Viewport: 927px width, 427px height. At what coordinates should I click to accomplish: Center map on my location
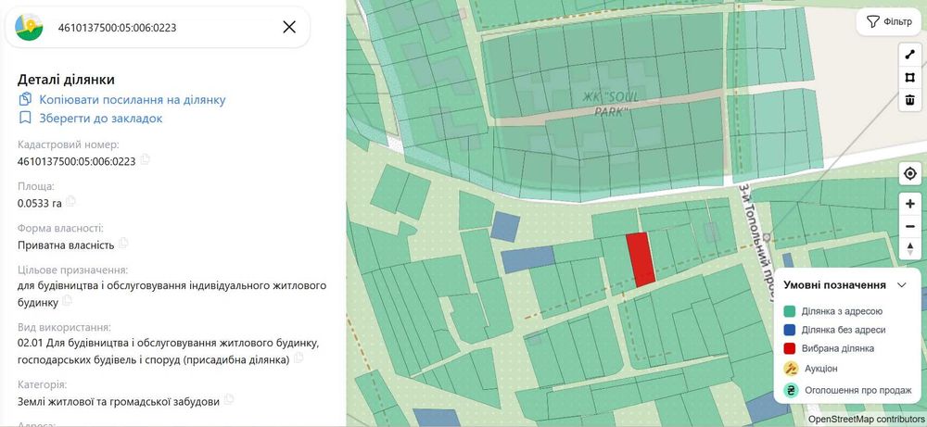pyautogui.click(x=910, y=173)
